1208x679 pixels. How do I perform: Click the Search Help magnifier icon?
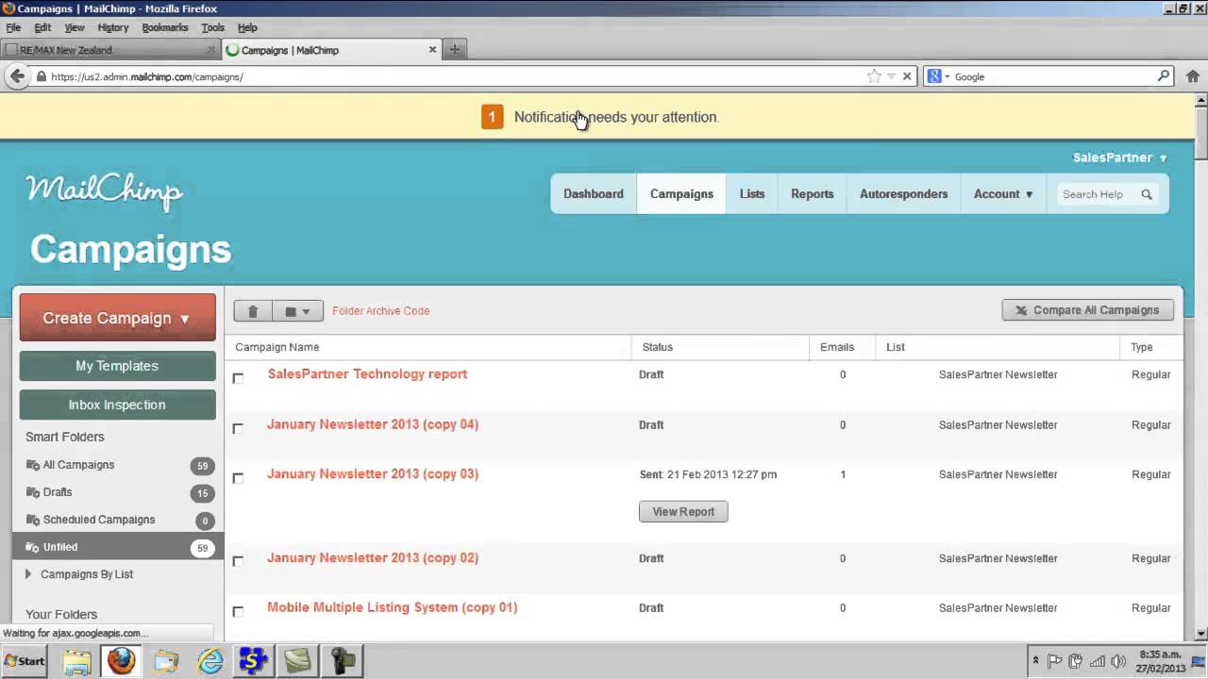pyautogui.click(x=1147, y=194)
